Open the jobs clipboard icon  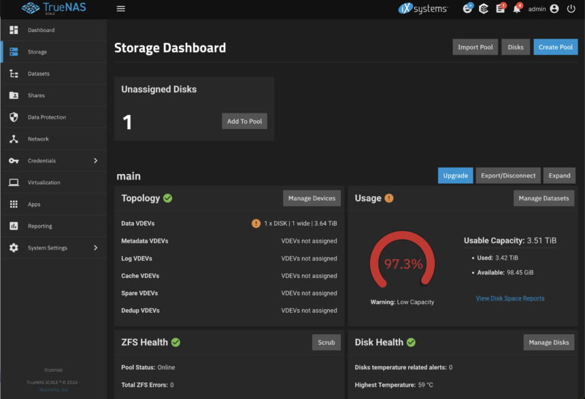pos(501,9)
